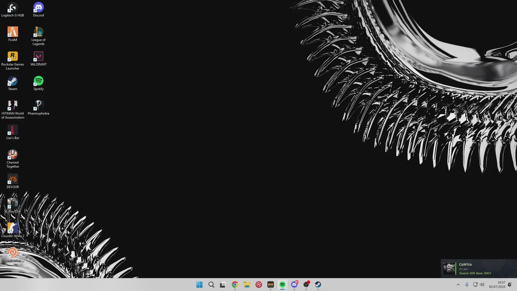Click the red circular taskbar app icon
Screen dimensions: 517x291
[x=258, y=285]
